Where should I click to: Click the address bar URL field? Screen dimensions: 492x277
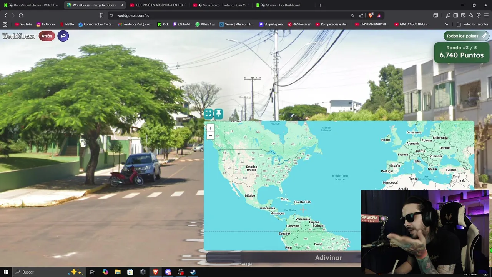tap(231, 15)
